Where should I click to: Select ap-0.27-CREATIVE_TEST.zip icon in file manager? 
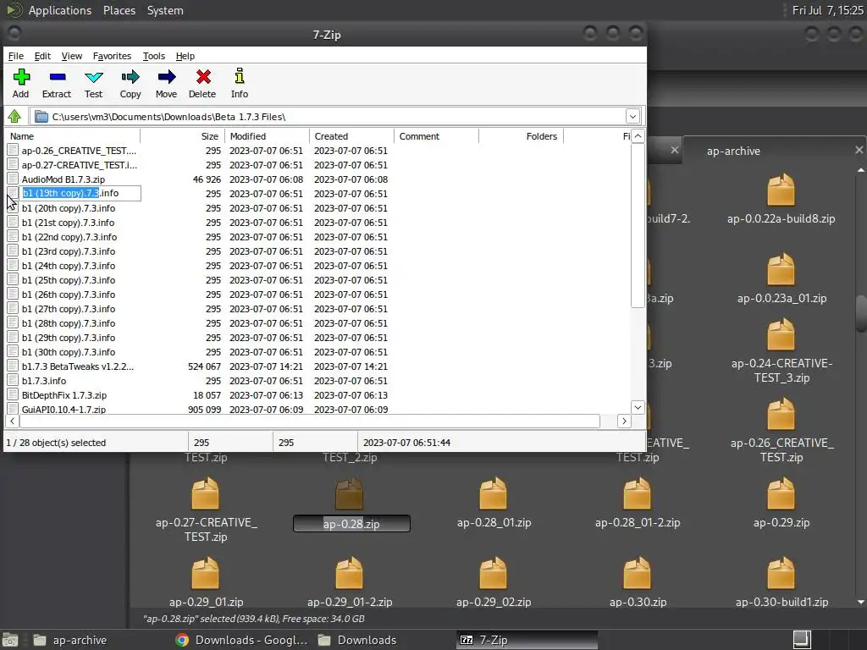pyautogui.click(x=206, y=493)
